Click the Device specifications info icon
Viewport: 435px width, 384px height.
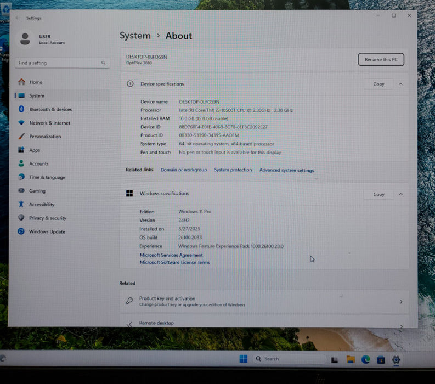[x=130, y=84]
